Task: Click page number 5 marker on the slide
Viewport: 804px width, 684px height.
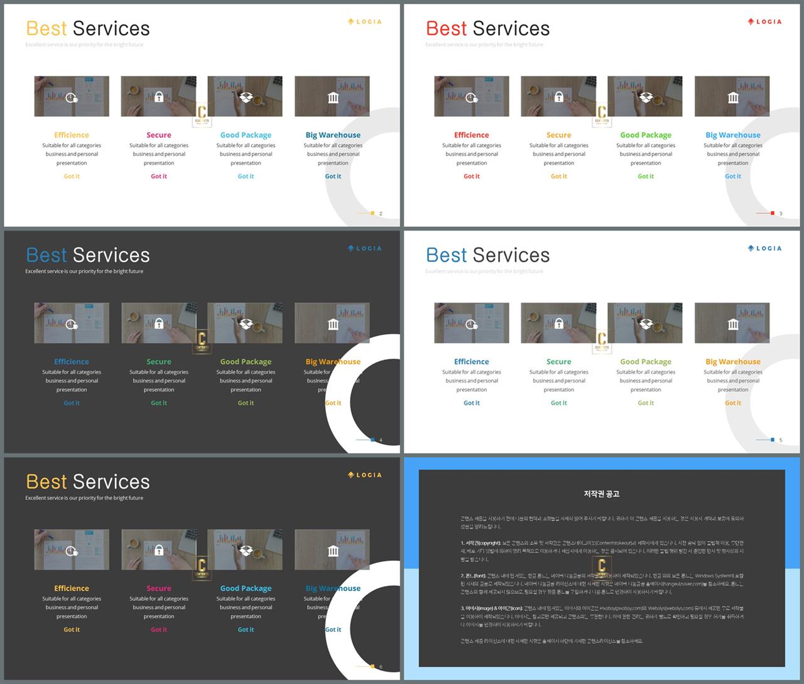Action: (x=781, y=440)
